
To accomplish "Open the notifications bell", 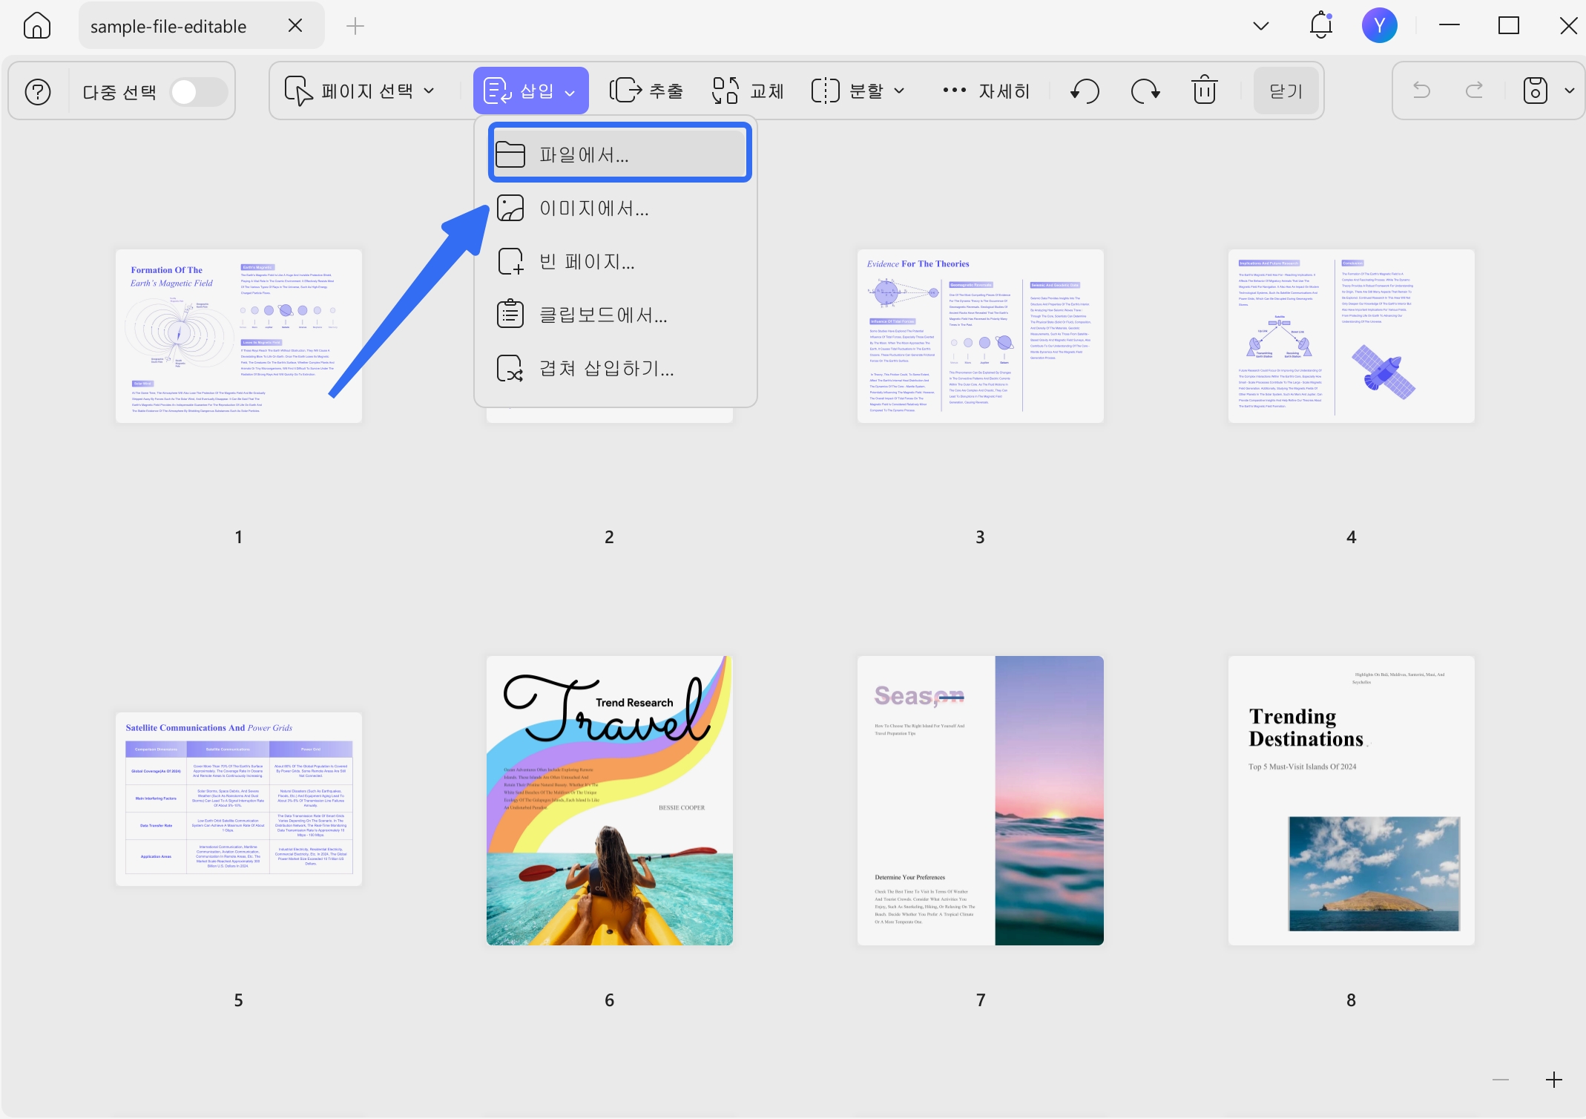I will click(x=1321, y=26).
